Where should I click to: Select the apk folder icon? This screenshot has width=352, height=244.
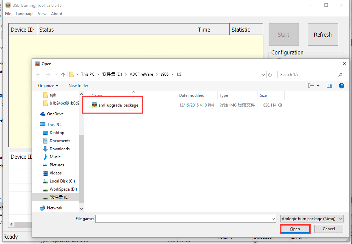pyautogui.click(x=45, y=95)
